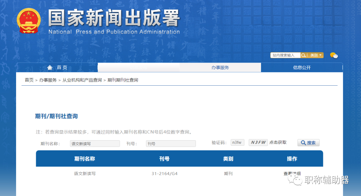
Task: Open the 首页 navigation tab
Action: point(57,67)
